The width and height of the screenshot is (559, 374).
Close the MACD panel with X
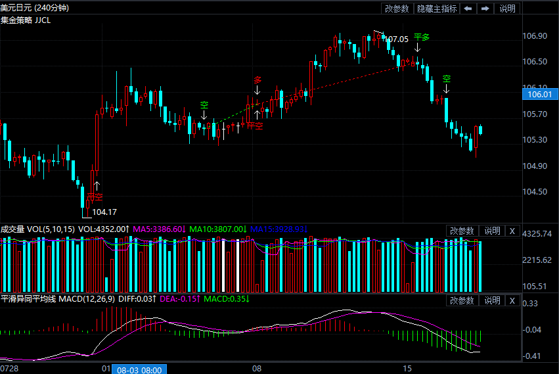[512, 300]
